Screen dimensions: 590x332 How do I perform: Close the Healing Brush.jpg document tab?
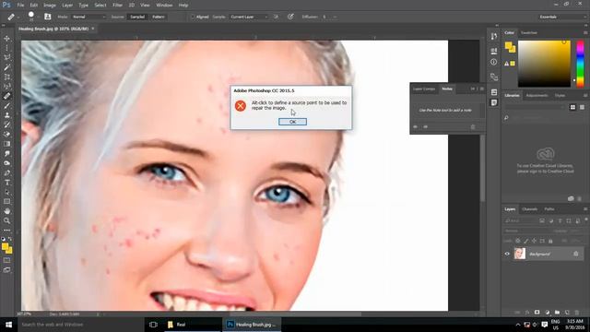pyautogui.click(x=92, y=29)
